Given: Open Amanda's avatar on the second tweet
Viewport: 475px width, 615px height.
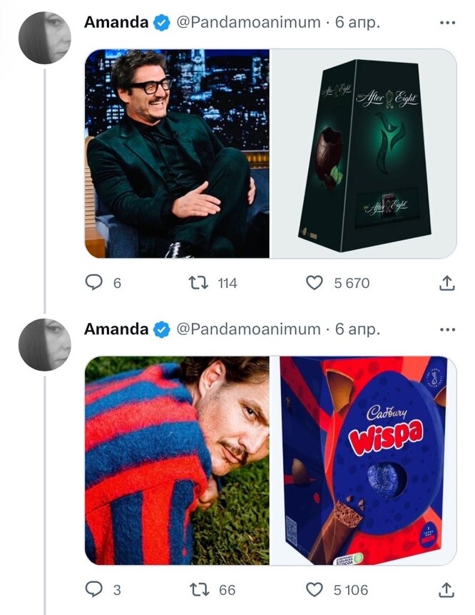Looking at the screenshot, I should pyautogui.click(x=44, y=344).
